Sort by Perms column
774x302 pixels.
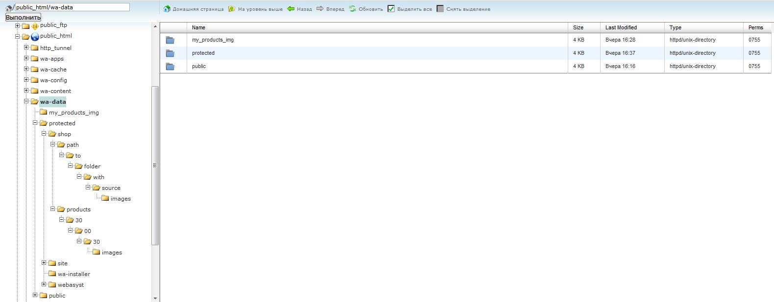coord(757,27)
